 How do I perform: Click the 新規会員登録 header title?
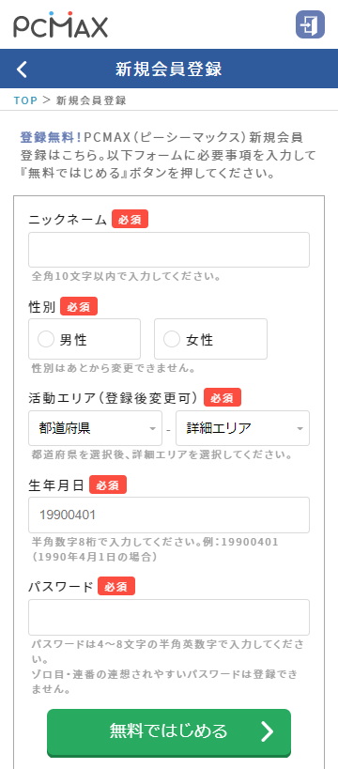[x=169, y=69]
